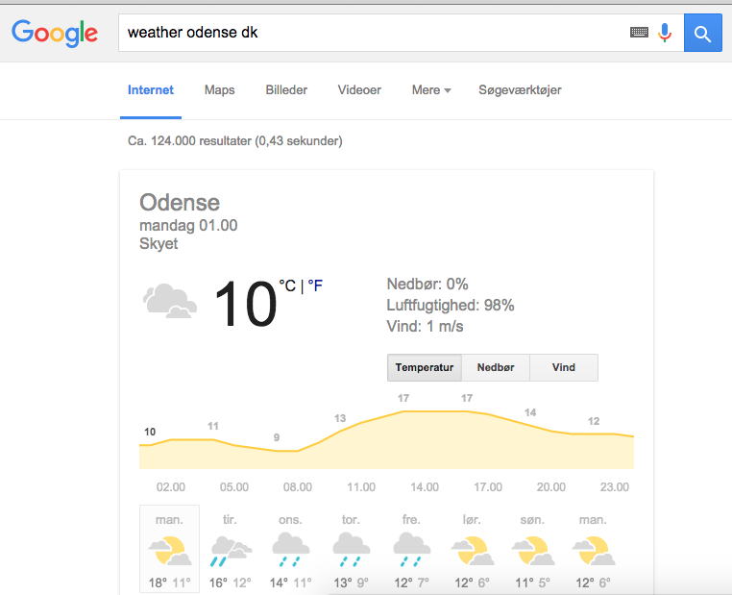Open Søgeværktøjer search tools
This screenshot has width=732, height=595.
tap(520, 90)
